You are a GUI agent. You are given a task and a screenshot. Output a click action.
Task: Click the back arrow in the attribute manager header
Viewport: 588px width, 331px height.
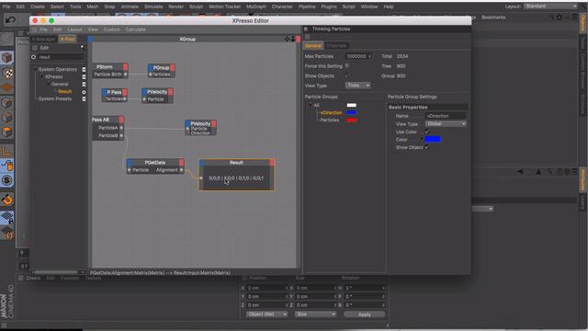[521, 172]
